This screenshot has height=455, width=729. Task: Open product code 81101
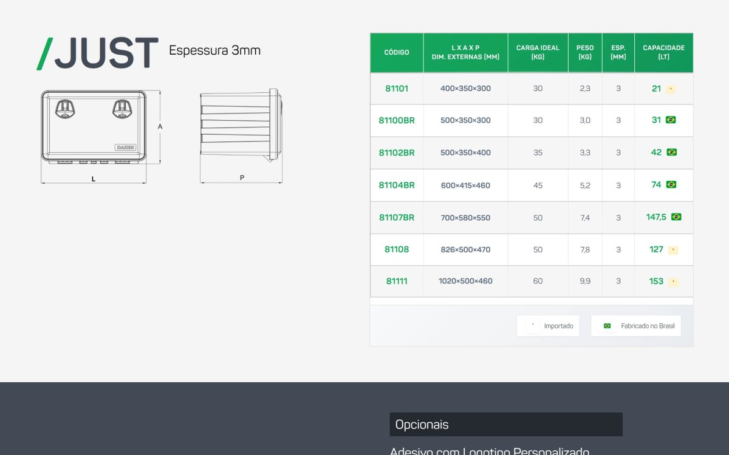pyautogui.click(x=397, y=89)
